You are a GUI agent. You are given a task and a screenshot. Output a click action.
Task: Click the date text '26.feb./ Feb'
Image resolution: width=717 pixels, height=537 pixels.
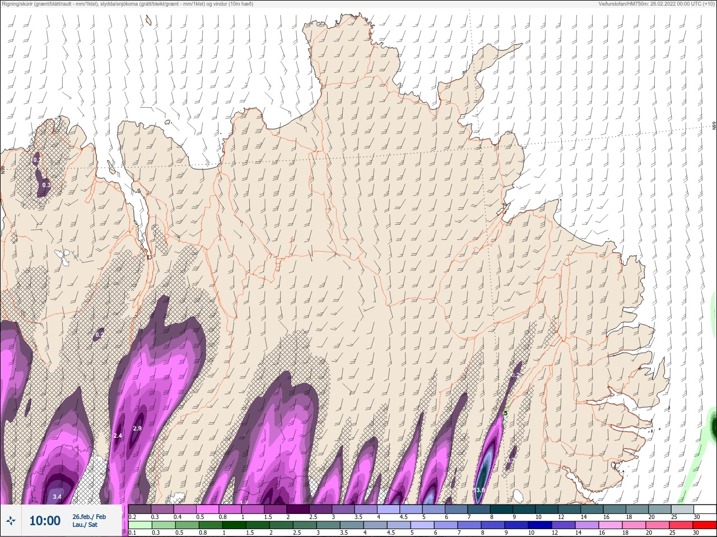(89, 516)
